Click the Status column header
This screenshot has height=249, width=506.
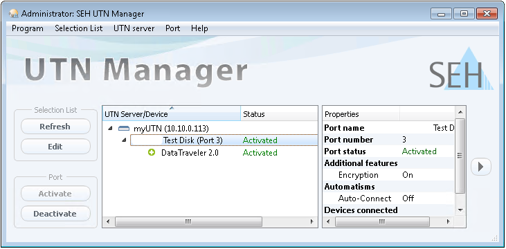click(279, 114)
